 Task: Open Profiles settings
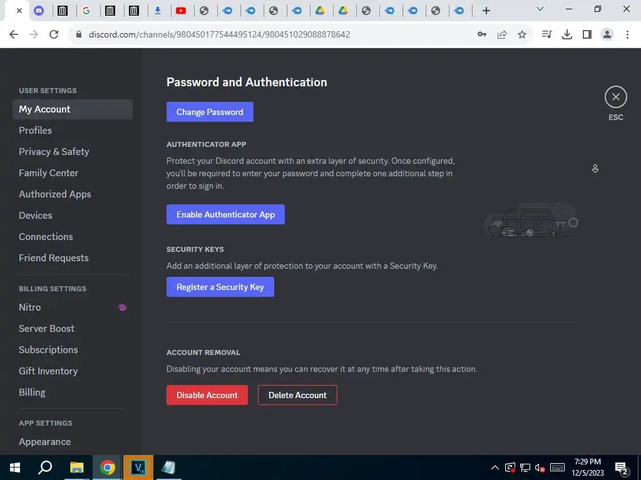point(73,131)
